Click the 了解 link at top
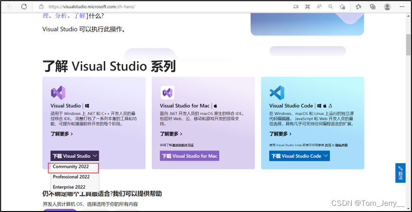This screenshot has height=212, width=412. (80, 16)
